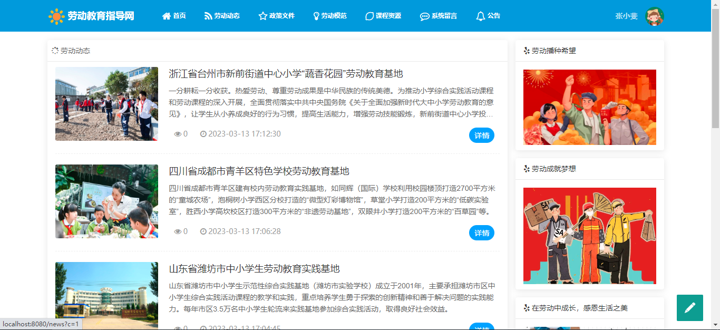The image size is (720, 330).
Task: Click the RSS icon beside 劳动动态
Action: (x=208, y=16)
